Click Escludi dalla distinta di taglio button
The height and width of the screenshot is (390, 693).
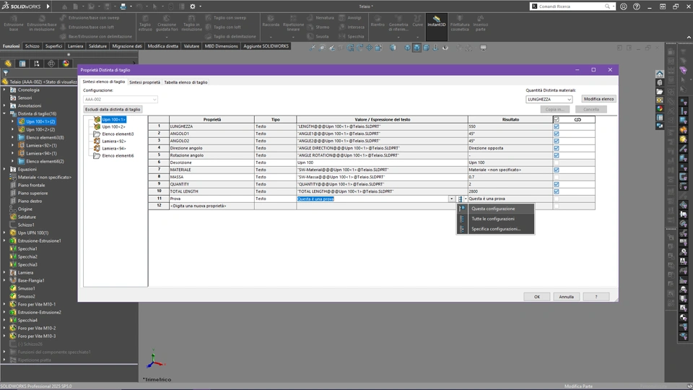pyautogui.click(x=113, y=109)
